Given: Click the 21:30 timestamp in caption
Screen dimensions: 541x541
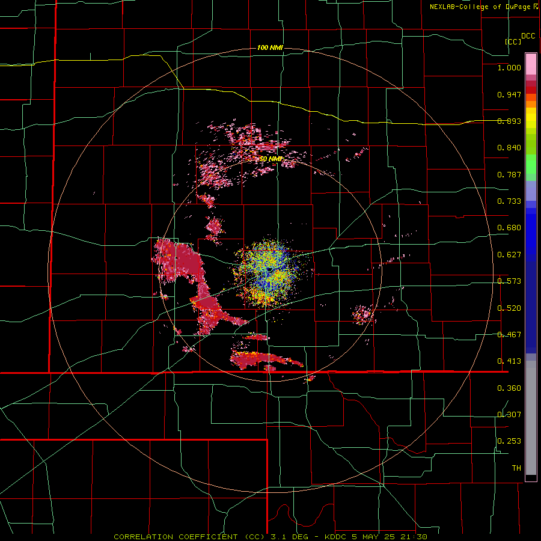Looking at the screenshot, I should (x=415, y=537).
